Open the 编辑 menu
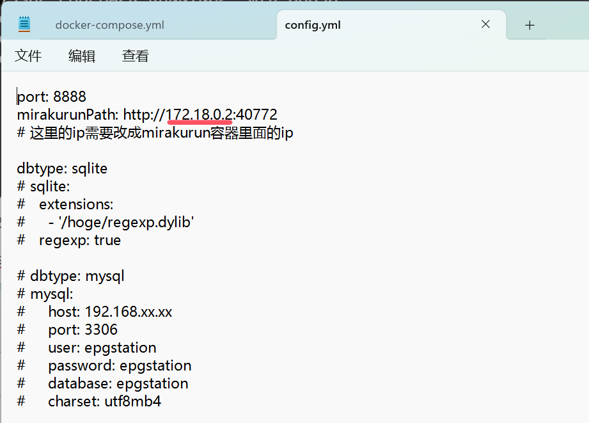 tap(82, 56)
